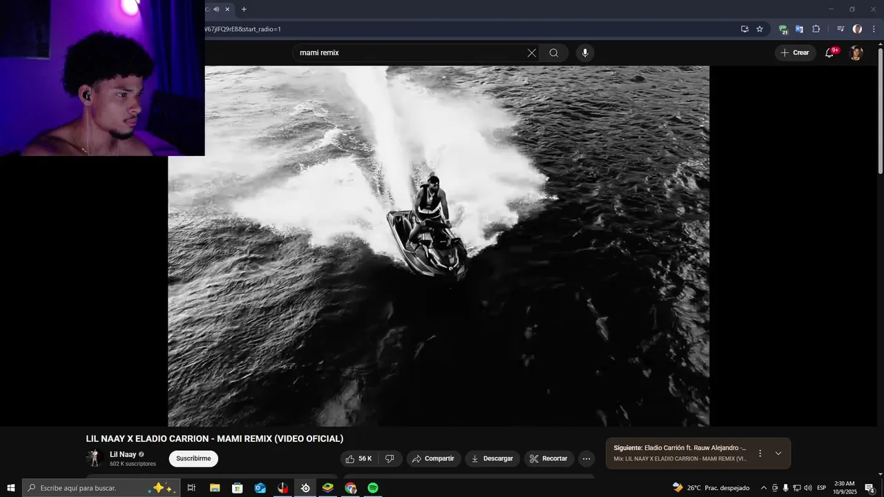Clear the YouTube search box text
Screen dimensions: 884x497
click(x=532, y=53)
